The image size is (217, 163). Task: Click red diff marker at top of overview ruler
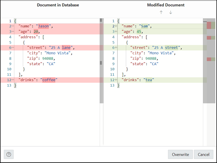coord(209,25)
